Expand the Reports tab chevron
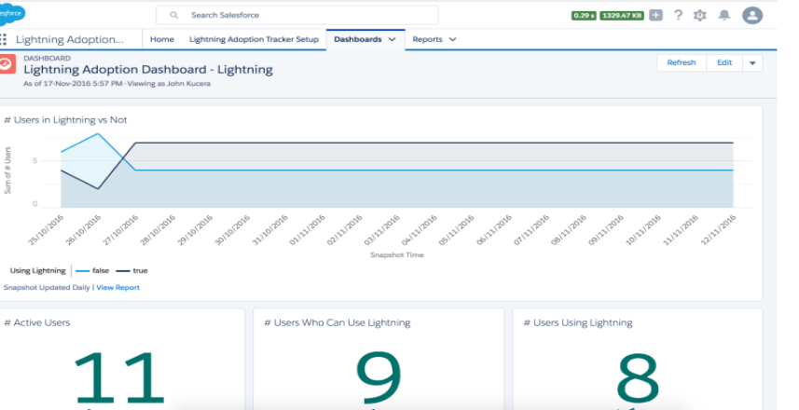The height and width of the screenshot is (410, 799). [x=452, y=39]
